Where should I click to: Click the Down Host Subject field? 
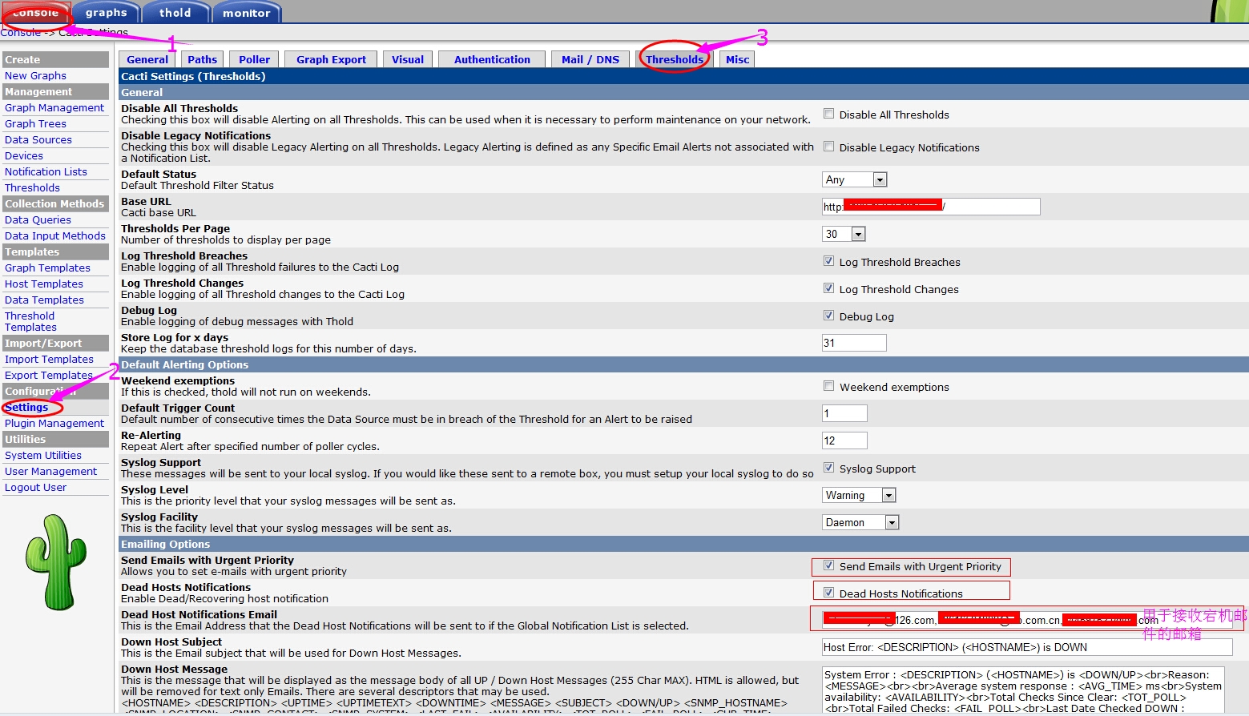coord(1027,647)
